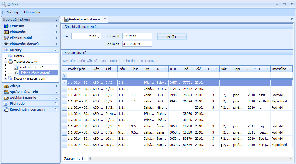Click the Dozo... cell
This screenshot has height=164, width=296.
[x=111, y=114]
